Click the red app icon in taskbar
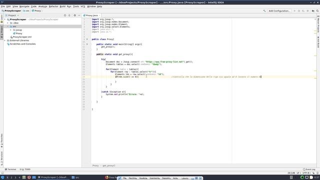Screen dimensions: 320x180 coord(29,177)
